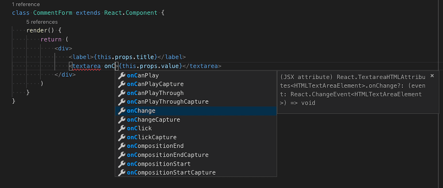The width and height of the screenshot is (443, 188).
Task: Open the "1 reference" code lens link
Action: 26,4
